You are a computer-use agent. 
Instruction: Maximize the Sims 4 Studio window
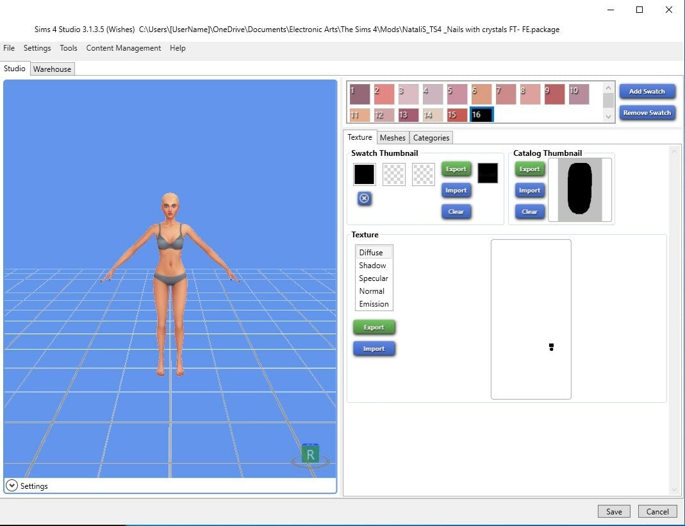(640, 10)
